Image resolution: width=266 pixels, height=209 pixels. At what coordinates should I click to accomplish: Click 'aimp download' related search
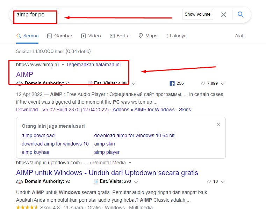38,135
